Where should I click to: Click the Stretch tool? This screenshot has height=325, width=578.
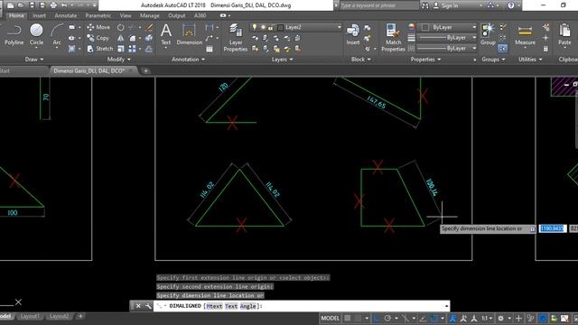point(100,49)
